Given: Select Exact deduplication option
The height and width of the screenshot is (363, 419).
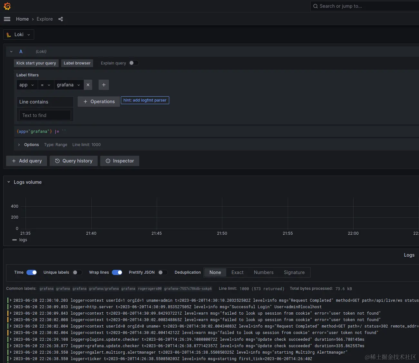Looking at the screenshot, I should [x=238, y=272].
